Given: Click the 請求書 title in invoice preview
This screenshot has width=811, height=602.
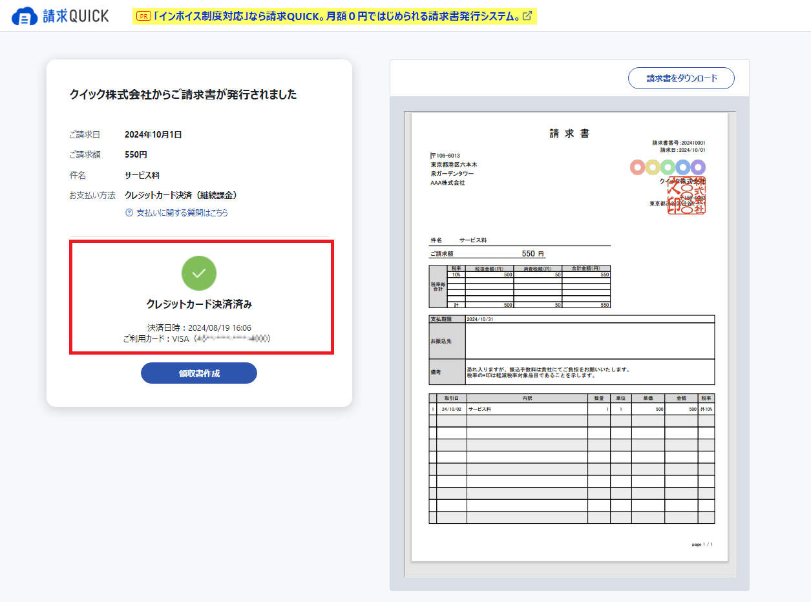Looking at the screenshot, I should (569, 134).
